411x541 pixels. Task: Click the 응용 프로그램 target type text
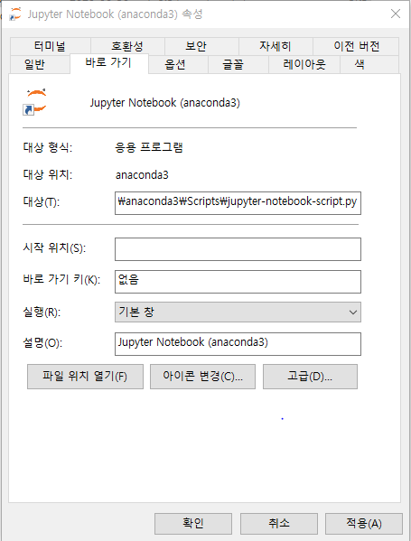[149, 148]
